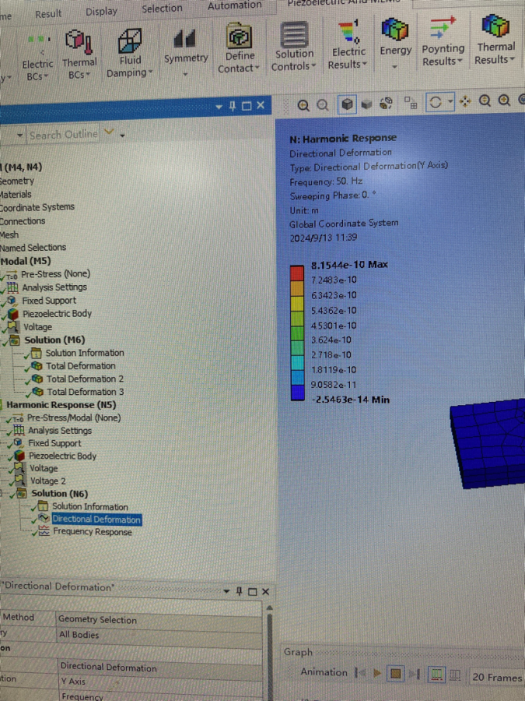
Task: Select the gray shaded exterior display cube
Action: (x=366, y=104)
